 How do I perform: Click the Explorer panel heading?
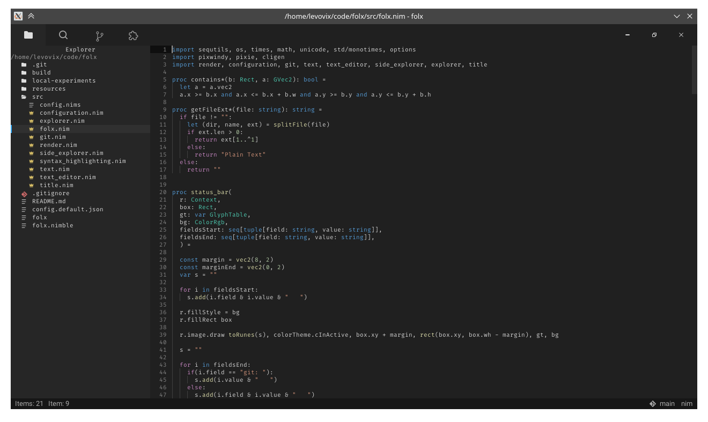tap(80, 49)
